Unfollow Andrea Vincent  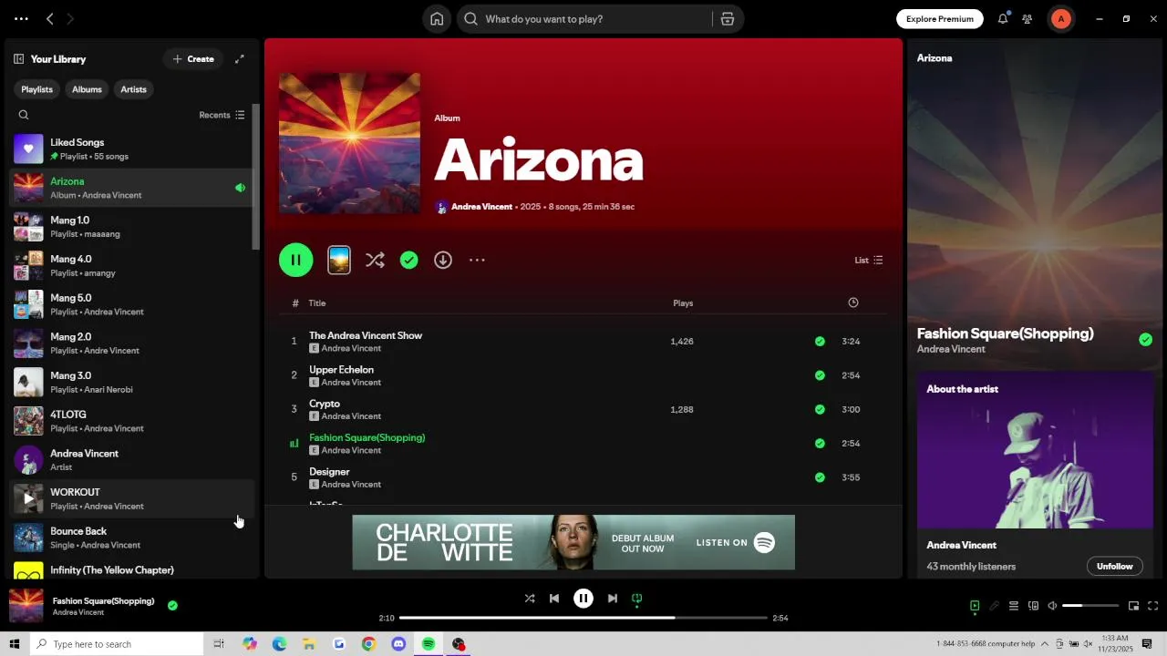[1114, 566]
